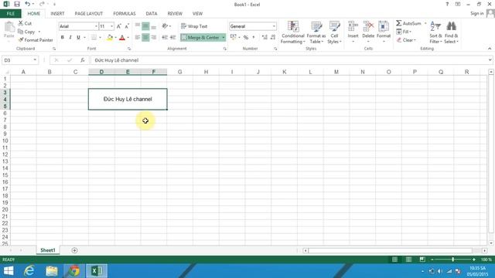This screenshot has height=278, width=495.
Task: Increase font size with the large A icon
Action: pos(119,26)
